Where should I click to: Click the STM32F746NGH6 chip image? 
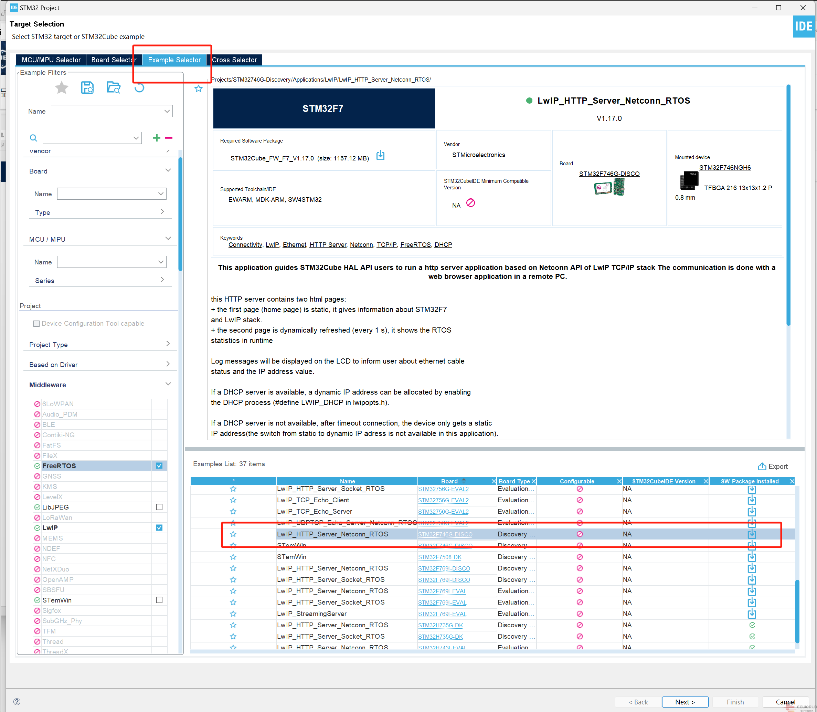(689, 181)
